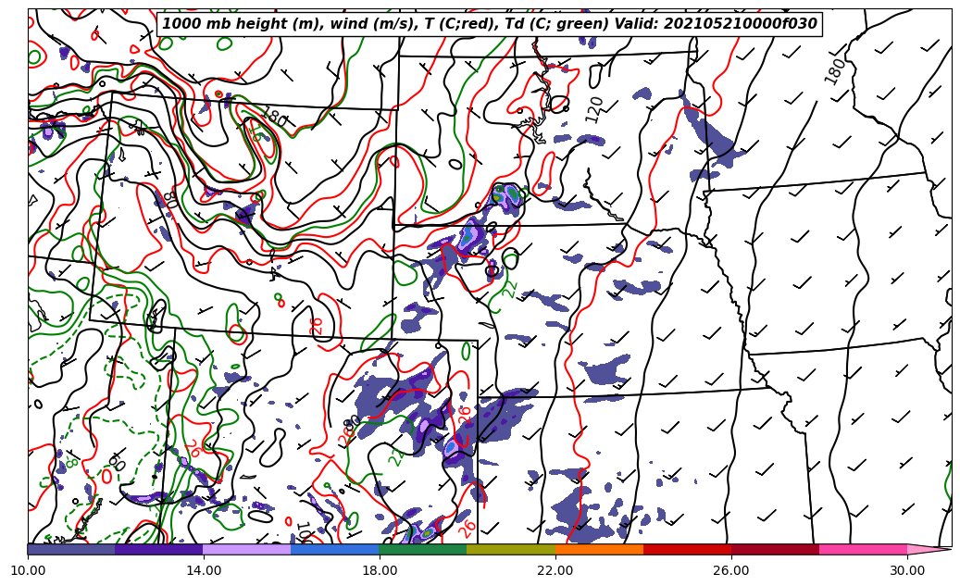Select the green 18–20 colorbar segment
This screenshot has height=586, width=960.
[423, 549]
